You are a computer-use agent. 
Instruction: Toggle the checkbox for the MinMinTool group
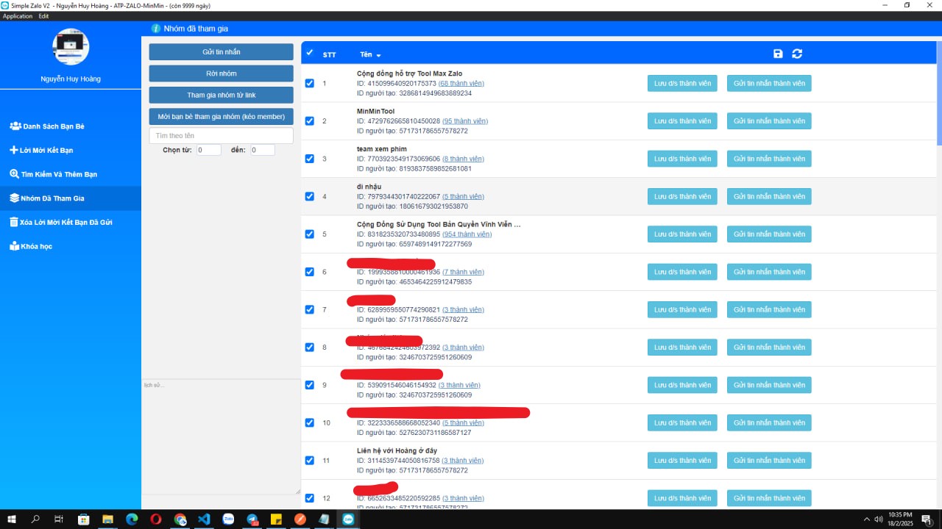pos(310,121)
